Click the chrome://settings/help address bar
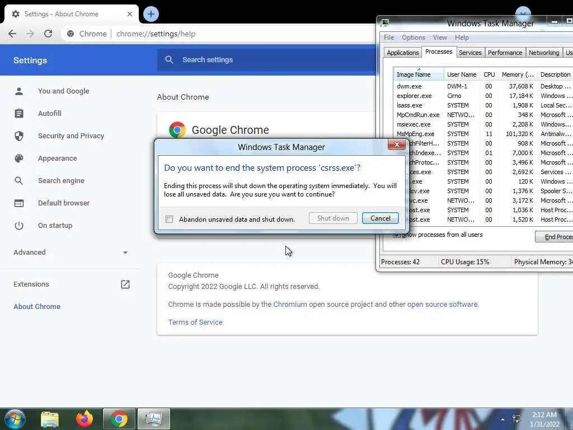Viewport: 573px width, 430px height. pyautogui.click(x=219, y=34)
